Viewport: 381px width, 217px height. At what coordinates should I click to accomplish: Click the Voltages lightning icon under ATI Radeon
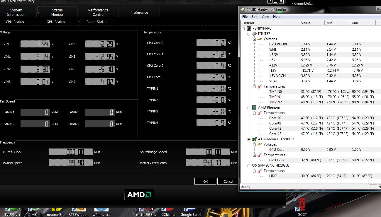[x=260, y=144]
